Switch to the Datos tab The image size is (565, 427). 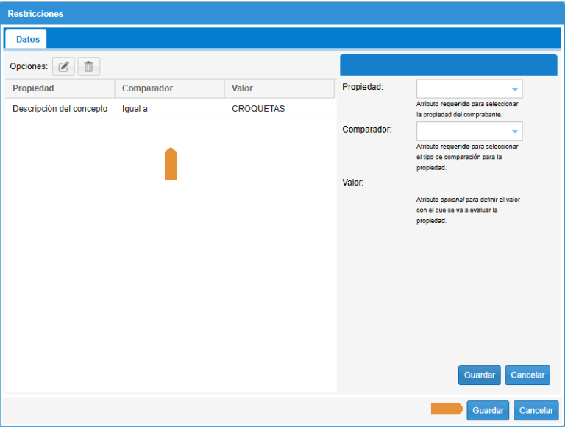click(27, 39)
